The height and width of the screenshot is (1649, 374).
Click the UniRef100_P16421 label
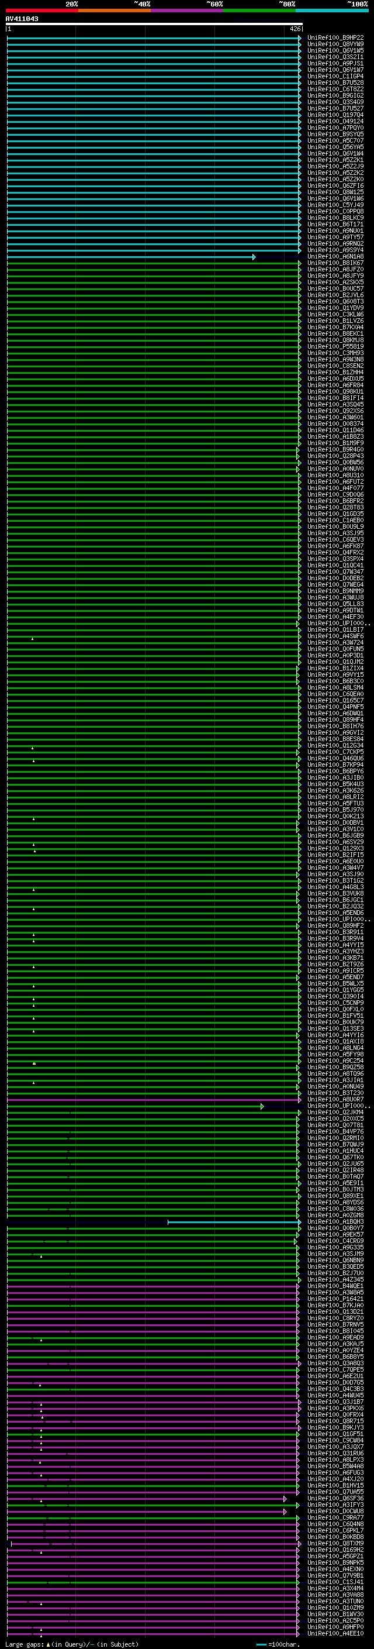pos(335,1299)
